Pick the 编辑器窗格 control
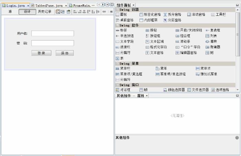This screenshot has width=241, height=156. pos(186,53)
